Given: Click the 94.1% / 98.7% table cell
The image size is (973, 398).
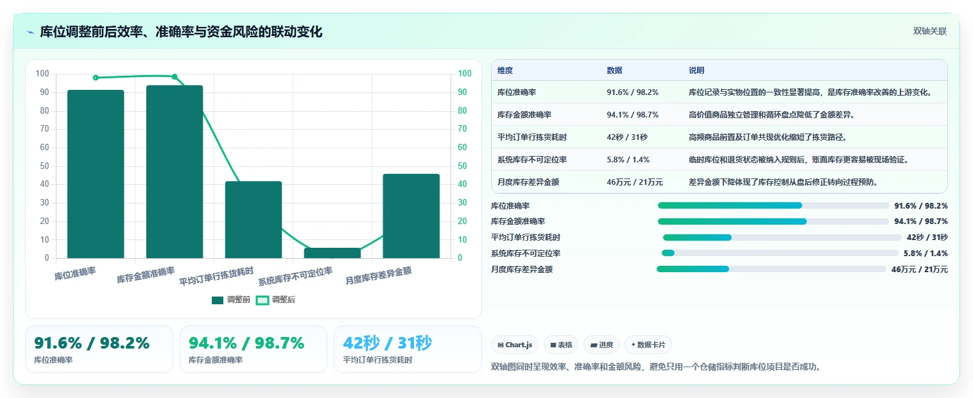Looking at the screenshot, I should pos(632,115).
